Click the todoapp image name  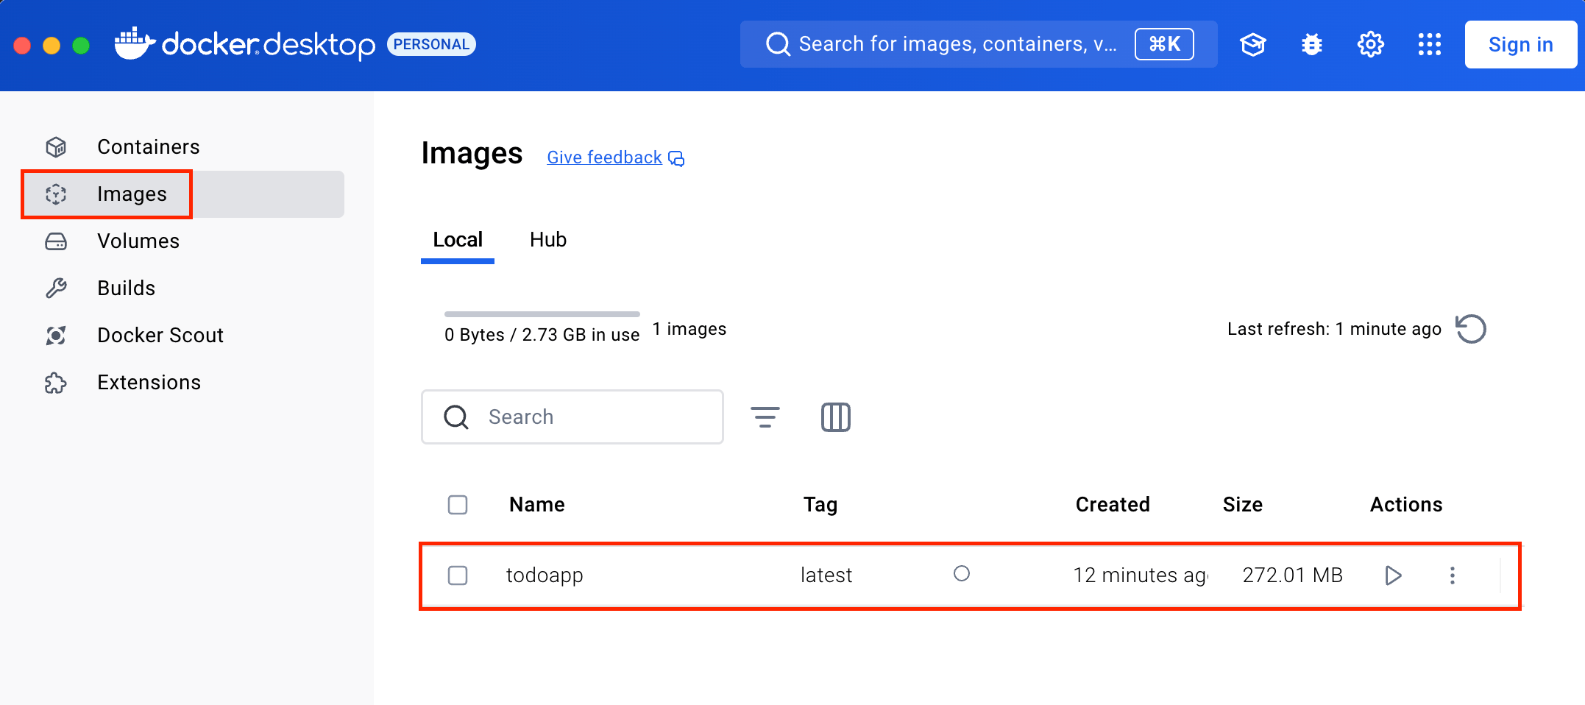(x=545, y=575)
